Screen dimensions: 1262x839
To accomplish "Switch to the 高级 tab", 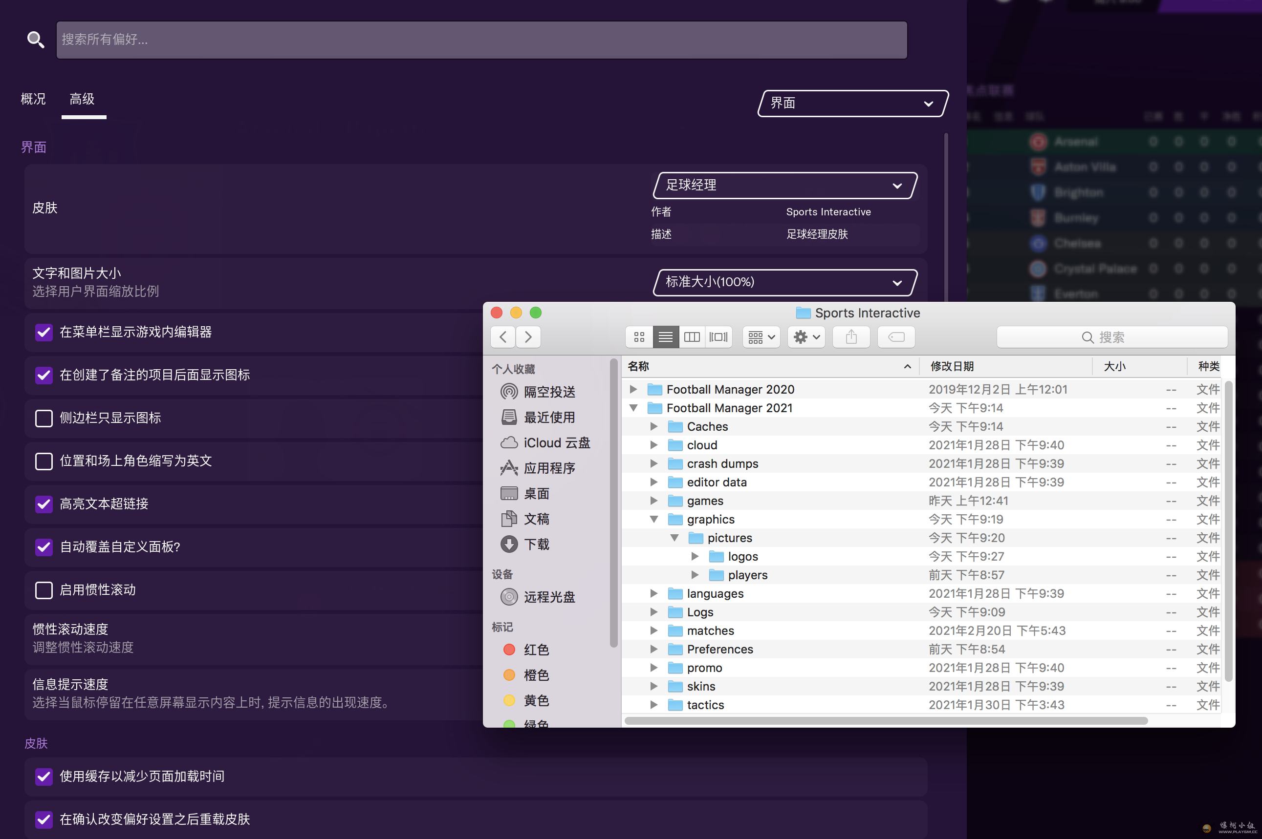I will tap(82, 99).
